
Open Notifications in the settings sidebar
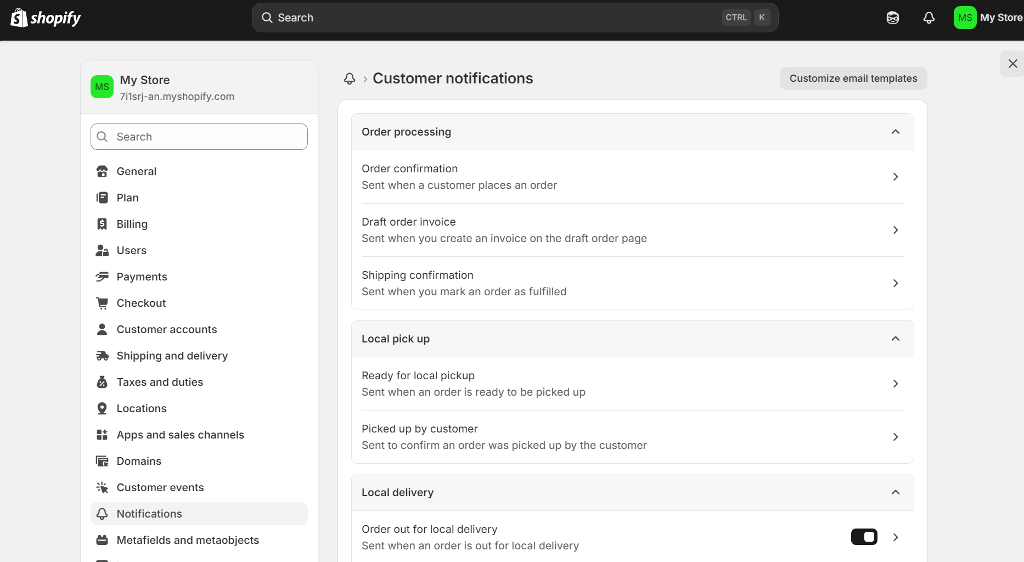[x=149, y=514]
